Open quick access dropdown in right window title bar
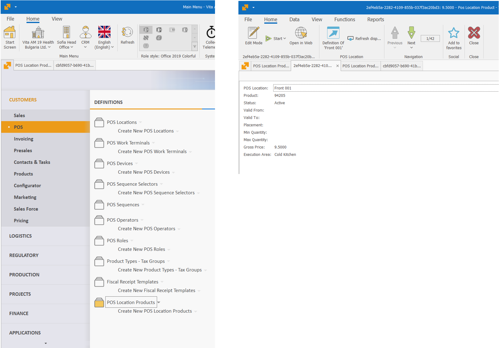This screenshot has width=499, height=348. [254, 7]
